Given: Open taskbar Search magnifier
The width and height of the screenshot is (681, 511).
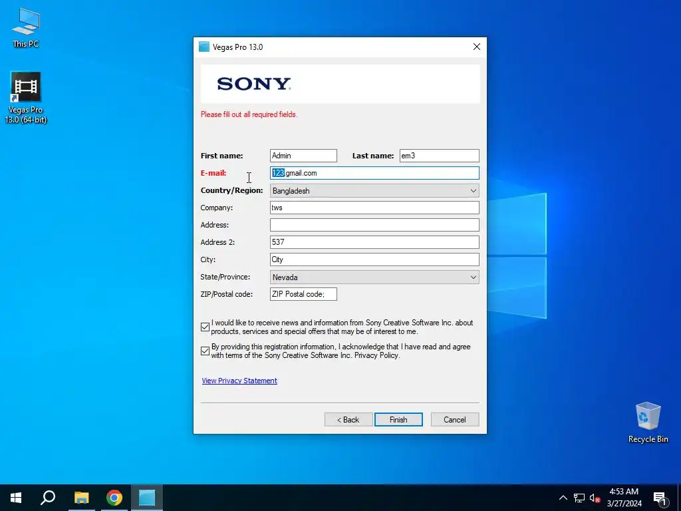Looking at the screenshot, I should tap(48, 498).
